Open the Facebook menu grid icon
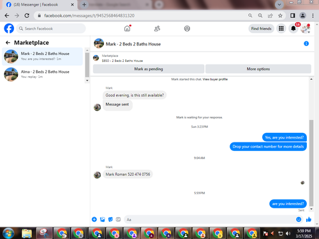Screen dimensions: 319x239 281,28
